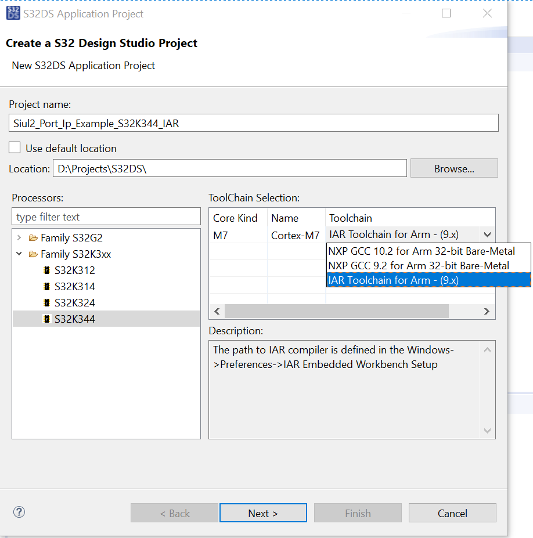This screenshot has width=533, height=538.
Task: Open the Toolchain dropdown arrow
Action: coord(487,235)
